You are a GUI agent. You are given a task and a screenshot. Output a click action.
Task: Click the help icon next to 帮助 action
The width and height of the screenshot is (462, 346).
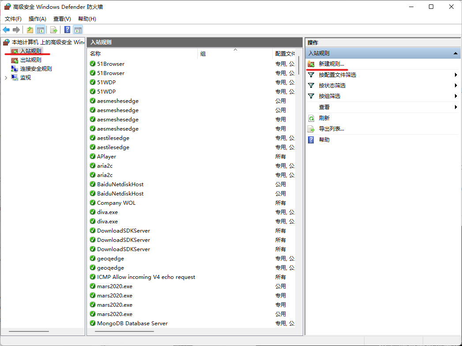(311, 140)
